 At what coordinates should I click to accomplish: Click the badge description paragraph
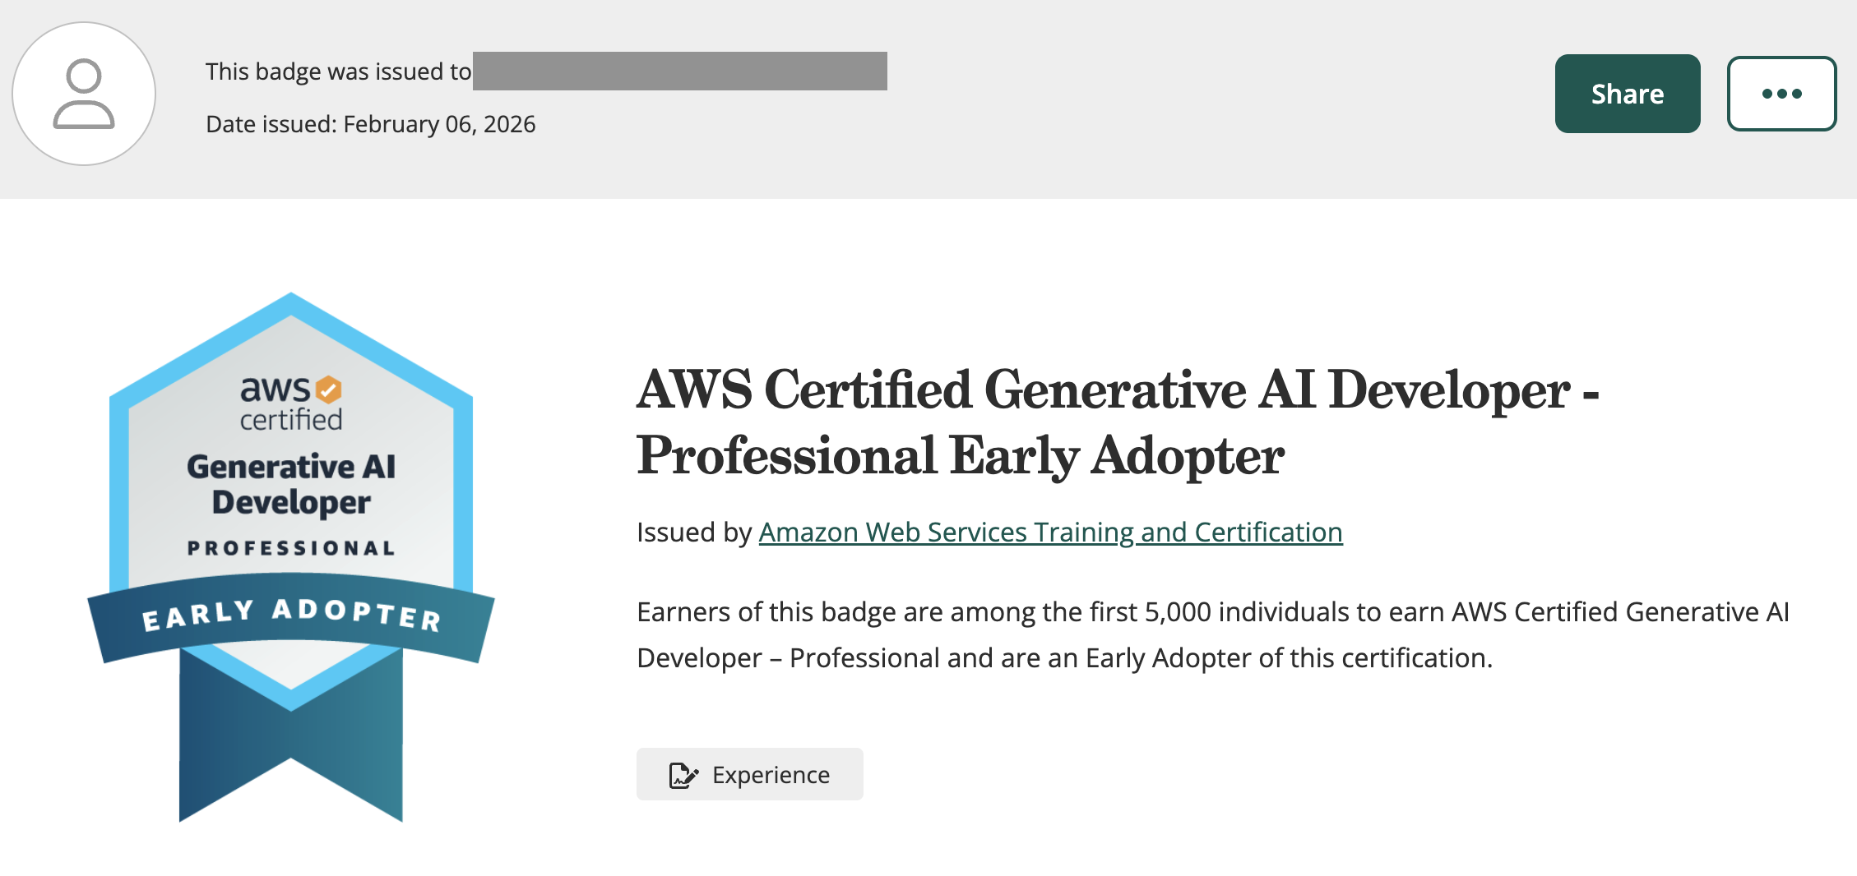click(1212, 634)
